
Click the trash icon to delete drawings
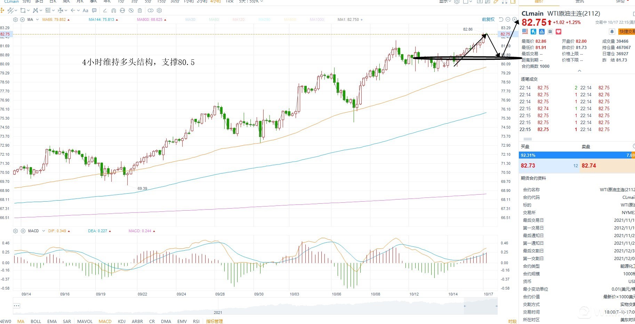point(140,10)
